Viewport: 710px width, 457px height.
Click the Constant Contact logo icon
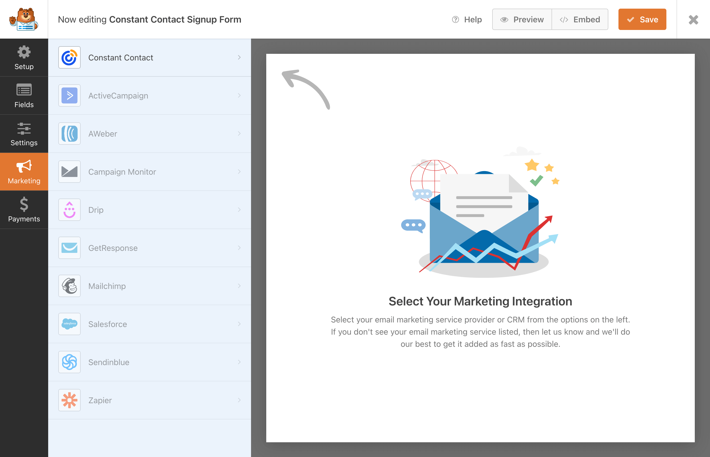click(69, 58)
